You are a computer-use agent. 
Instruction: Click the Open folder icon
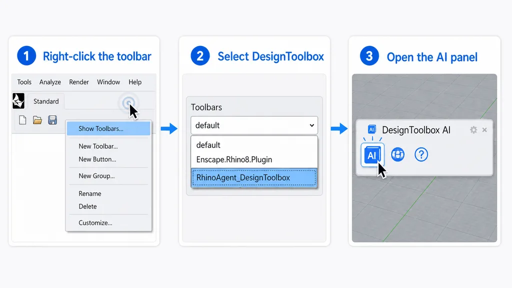click(x=37, y=120)
